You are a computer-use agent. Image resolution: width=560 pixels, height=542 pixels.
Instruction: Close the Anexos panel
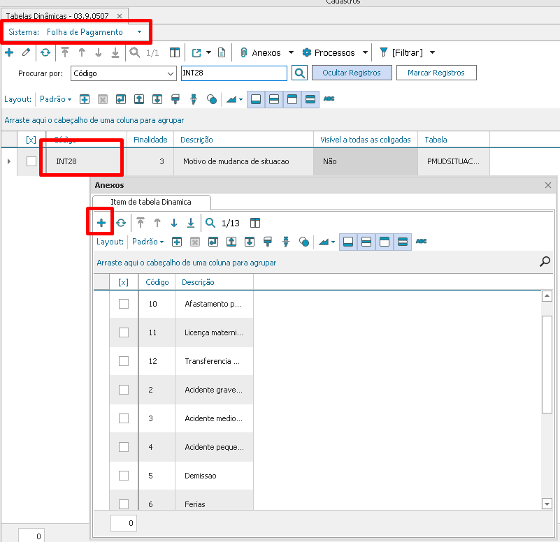pyautogui.click(x=548, y=185)
